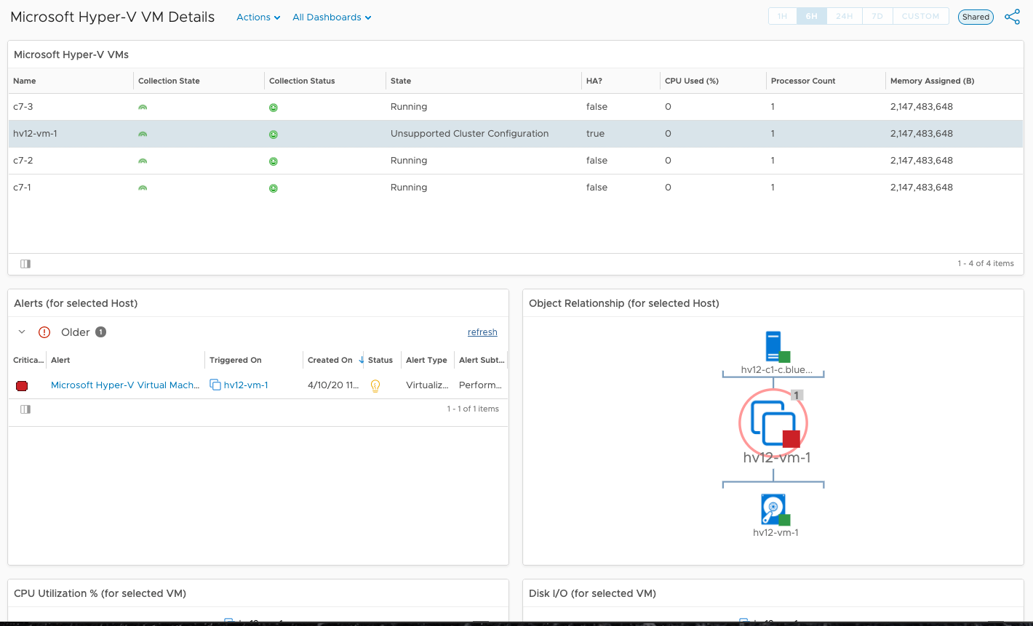Image resolution: width=1033 pixels, height=626 pixels.
Task: Open the Microsoft Hyper-V Virtual Mach... alert link
Action: coord(125,385)
